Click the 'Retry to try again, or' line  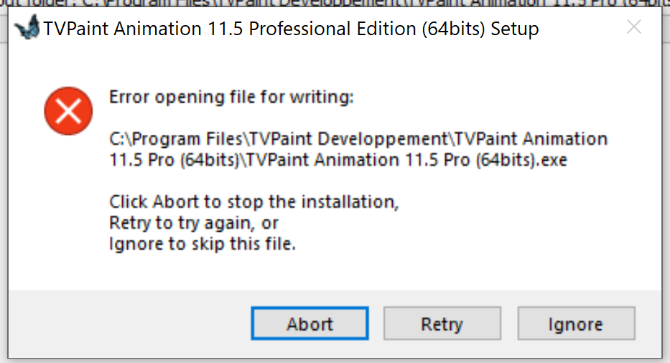(x=194, y=223)
